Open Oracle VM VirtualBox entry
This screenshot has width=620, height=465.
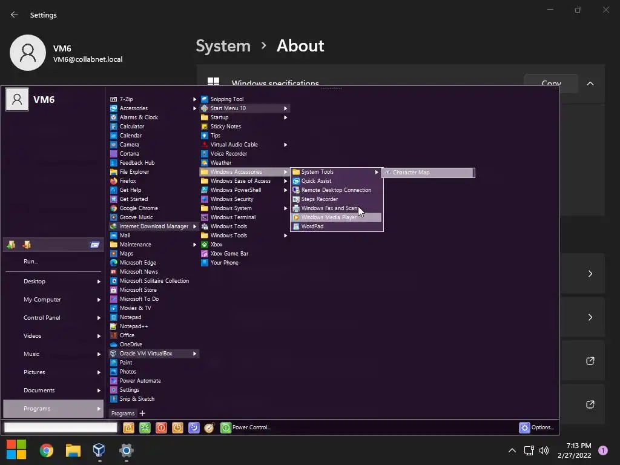154,354
